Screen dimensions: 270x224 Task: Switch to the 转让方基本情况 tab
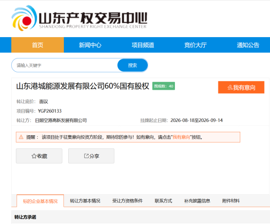[x=85, y=201]
